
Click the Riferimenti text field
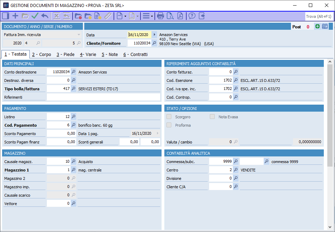click(103, 97)
